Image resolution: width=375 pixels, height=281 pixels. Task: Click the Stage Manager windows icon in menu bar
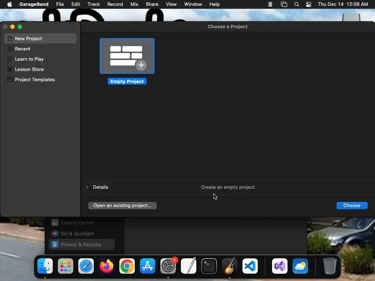284,4
